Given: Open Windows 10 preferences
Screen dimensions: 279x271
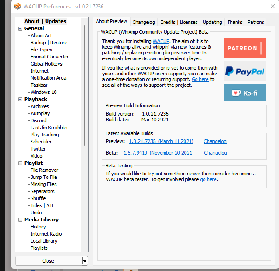Looking at the screenshot, I should 43,92.
